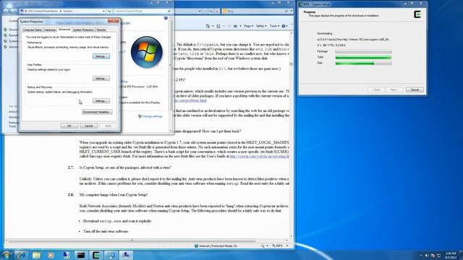This screenshot has height=260, width=463.
Task: Cancel the Cygwin Setup download
Action: (415, 90)
